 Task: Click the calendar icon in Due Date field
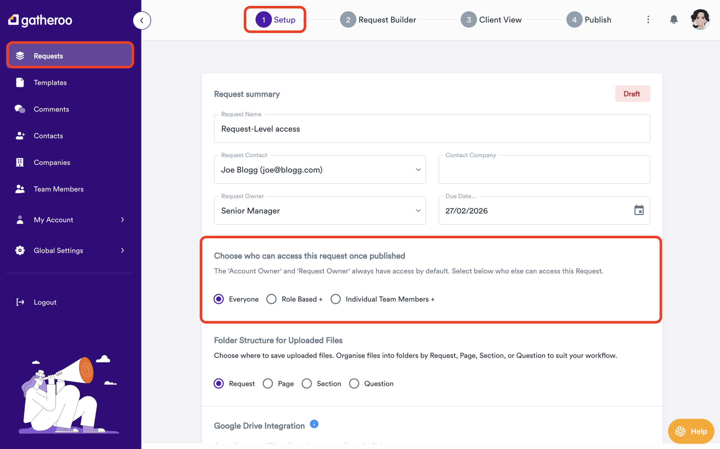639,210
